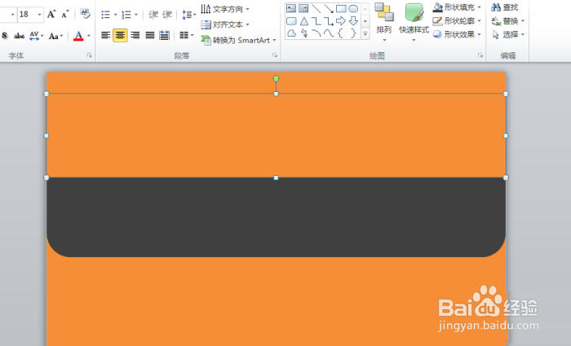Select the freeform shape tool
This screenshot has height=346, width=571.
(291, 33)
